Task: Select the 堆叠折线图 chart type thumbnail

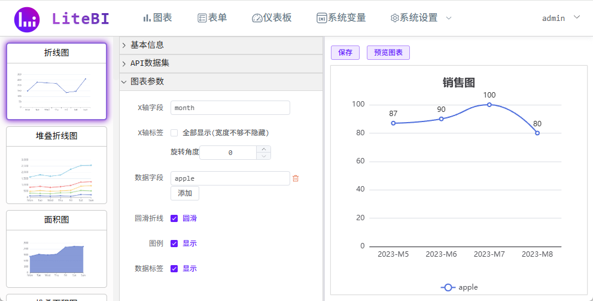Action: point(57,165)
